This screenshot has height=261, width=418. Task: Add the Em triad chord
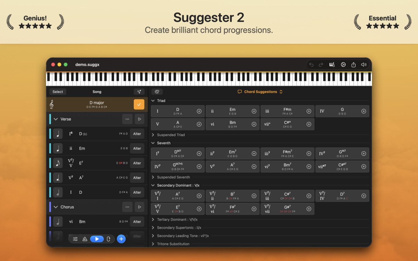point(254,111)
